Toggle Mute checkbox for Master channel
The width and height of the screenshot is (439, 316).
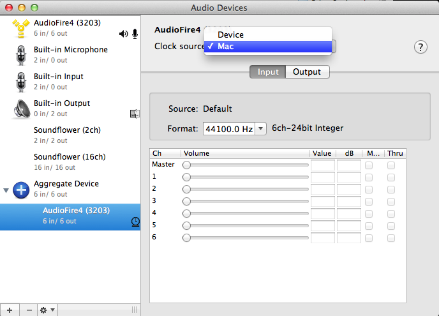[369, 165]
